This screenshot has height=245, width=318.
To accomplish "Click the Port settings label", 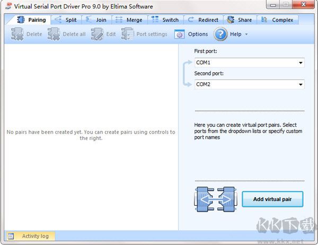I will click(152, 34).
